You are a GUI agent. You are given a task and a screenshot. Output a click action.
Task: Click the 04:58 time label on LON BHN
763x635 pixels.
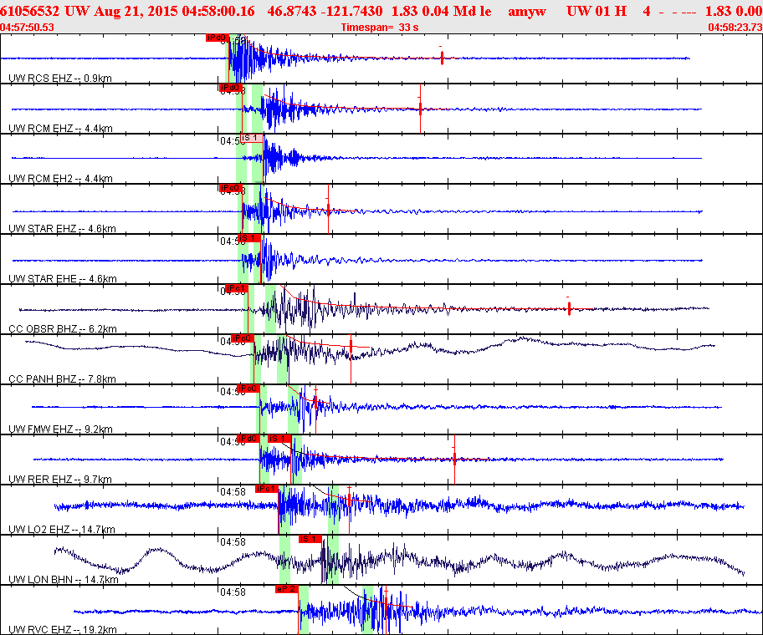[x=233, y=541]
